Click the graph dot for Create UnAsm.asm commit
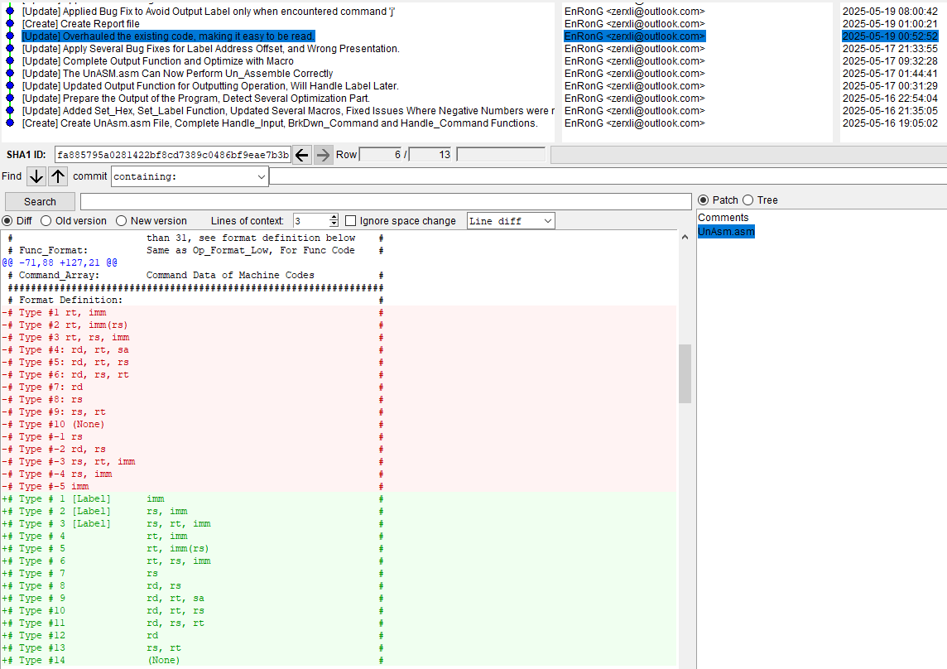Screen dimensions: 947x669 pyautogui.click(x=9, y=123)
